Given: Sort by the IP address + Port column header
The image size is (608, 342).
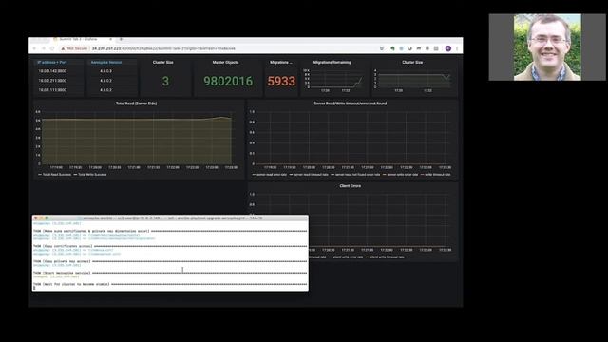Looking at the screenshot, I should 52,62.
